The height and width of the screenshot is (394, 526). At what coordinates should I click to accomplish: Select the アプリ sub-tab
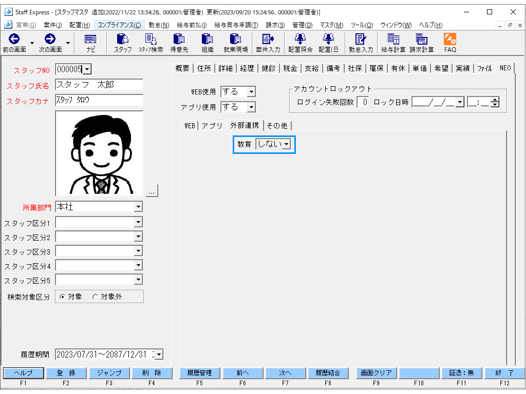click(x=212, y=126)
